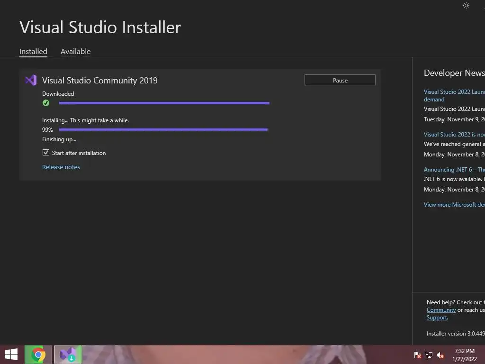Image resolution: width=485 pixels, height=364 pixels.
Task: Click the muted volume tray icon
Action: click(440, 355)
